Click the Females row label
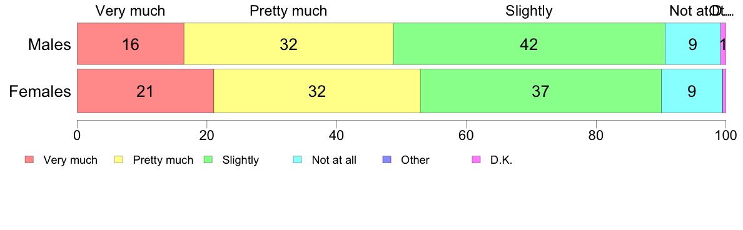The image size is (743, 230). (x=40, y=91)
